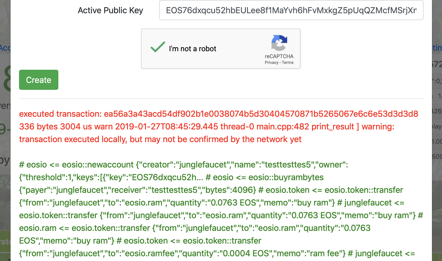Click the red transaction hash starting with ea56a3a43

(x=261, y=114)
